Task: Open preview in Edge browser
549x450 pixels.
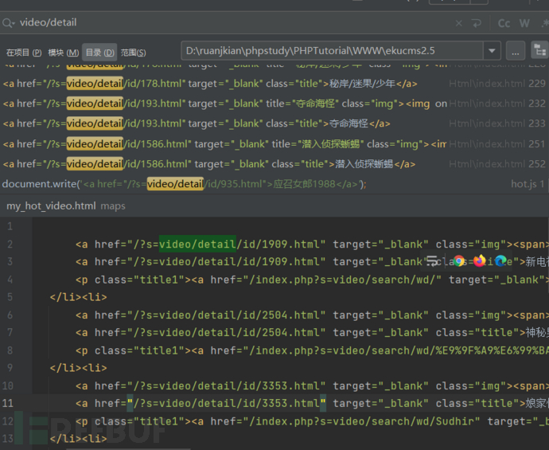Action: (500, 260)
